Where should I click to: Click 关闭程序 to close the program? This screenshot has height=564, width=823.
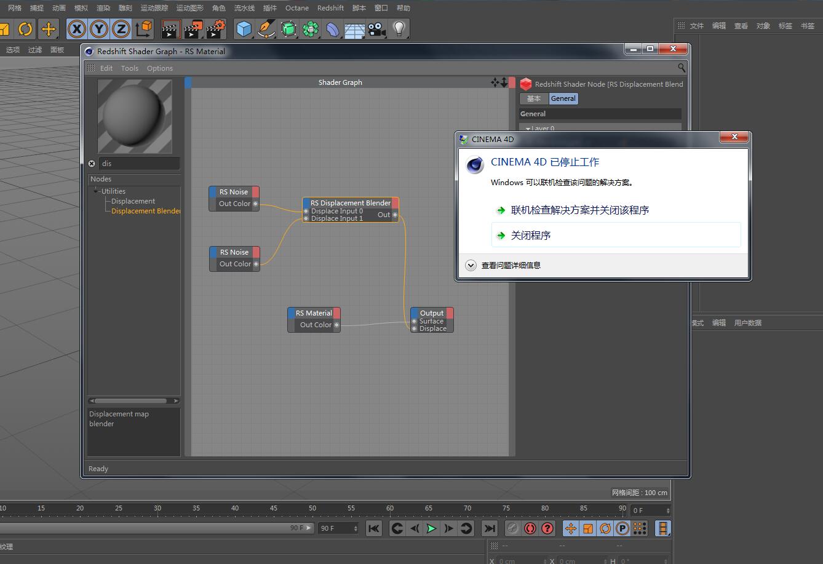531,236
